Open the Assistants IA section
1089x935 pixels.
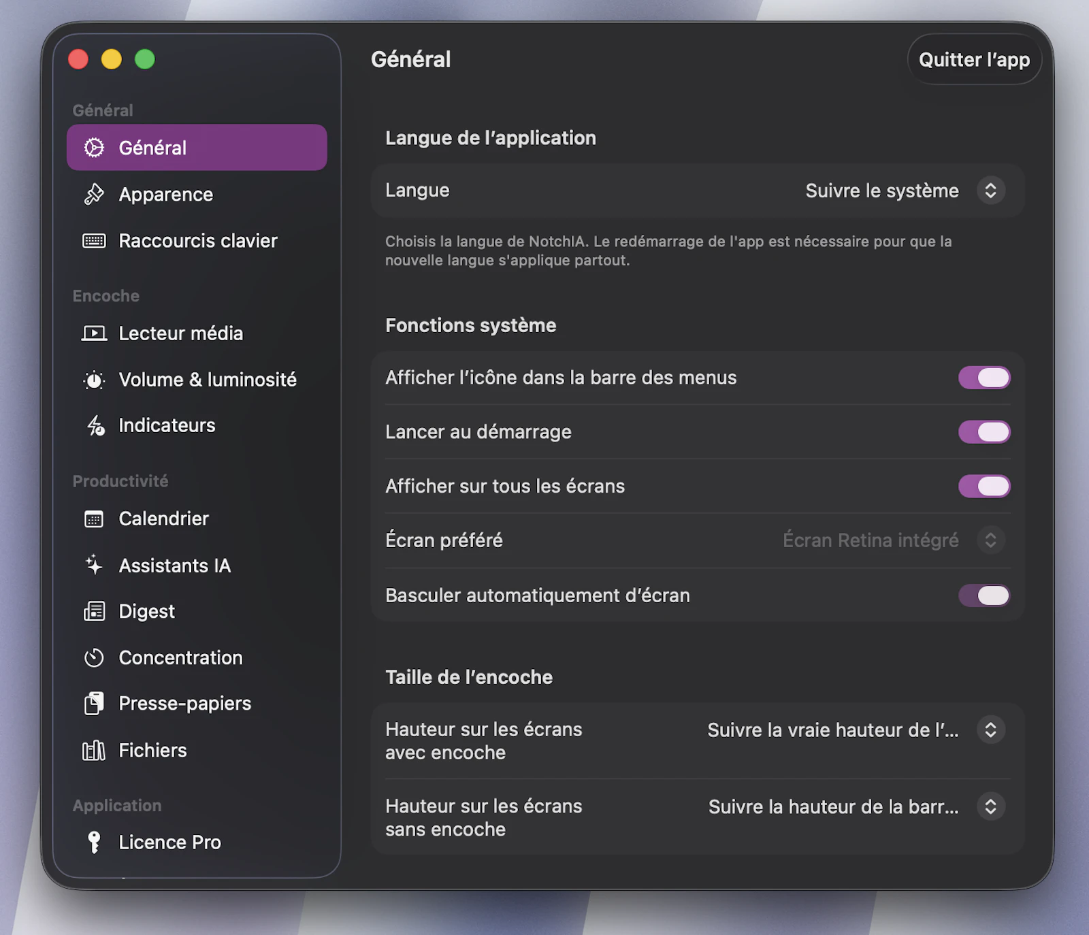197,565
